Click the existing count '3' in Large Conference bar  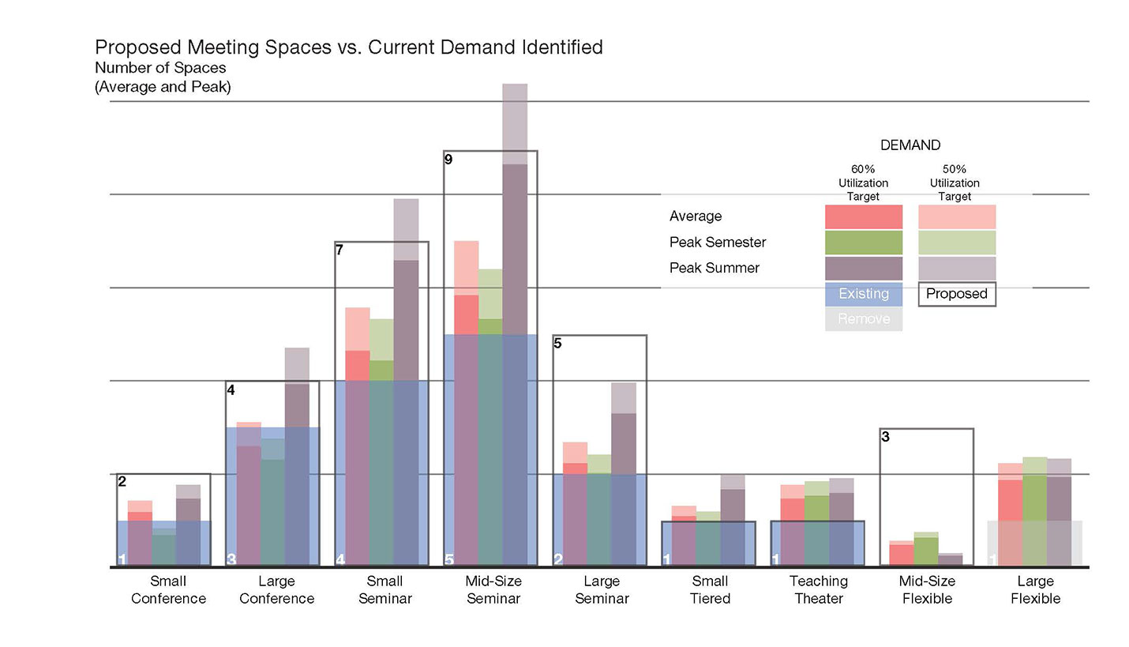click(x=231, y=560)
